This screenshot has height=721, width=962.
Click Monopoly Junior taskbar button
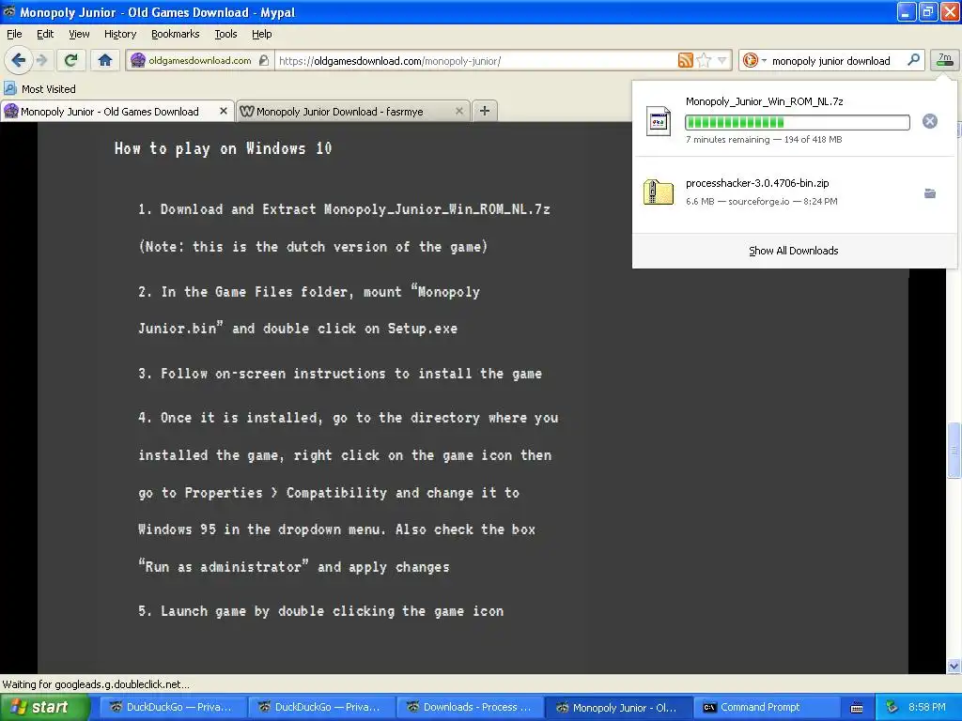pos(618,708)
